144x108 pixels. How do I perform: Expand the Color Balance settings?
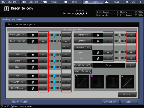click(83, 71)
